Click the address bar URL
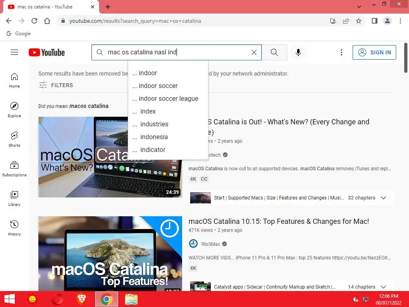This screenshot has width=409, height=307. tap(135, 21)
